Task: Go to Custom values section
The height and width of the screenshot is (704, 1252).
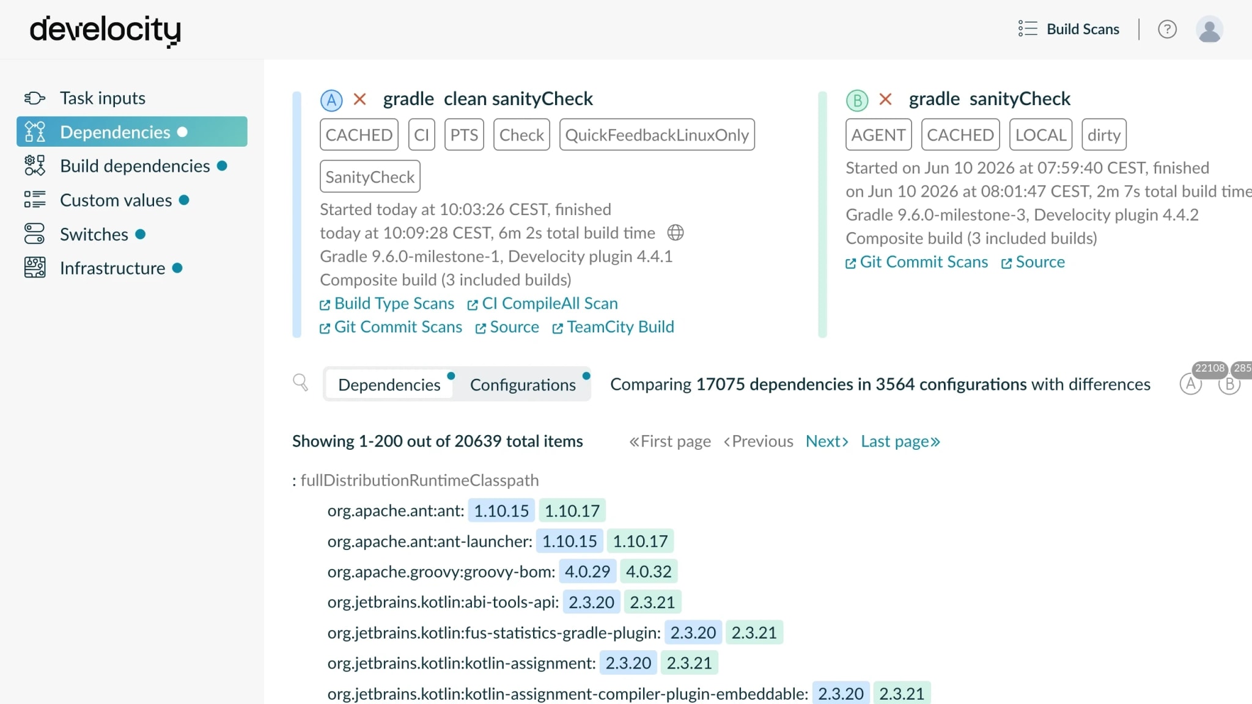Action: point(116,200)
